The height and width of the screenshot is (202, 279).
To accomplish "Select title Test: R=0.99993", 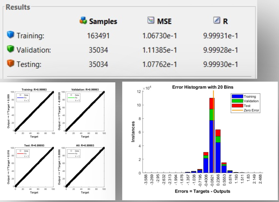I will click(34, 145).
